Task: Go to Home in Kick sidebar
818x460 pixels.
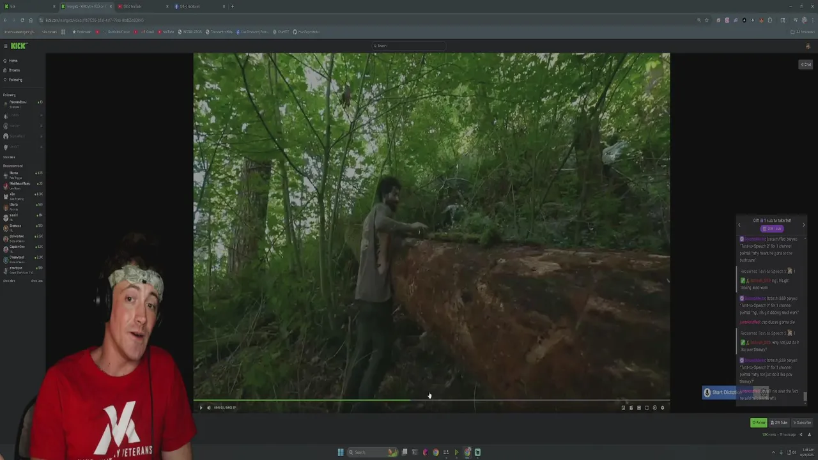Action: 11,61
